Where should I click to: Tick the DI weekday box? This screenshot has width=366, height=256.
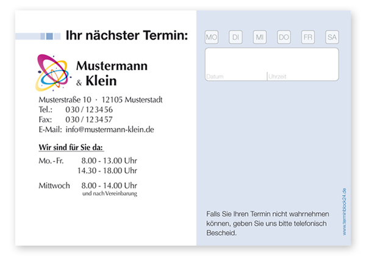235,37
